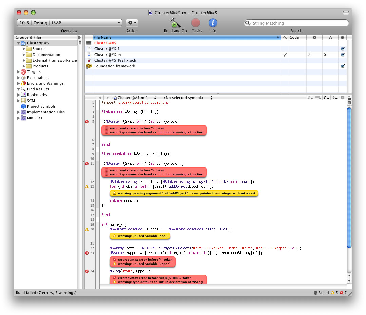Toggle the toolbar pill button in title bar

click(x=346, y=13)
